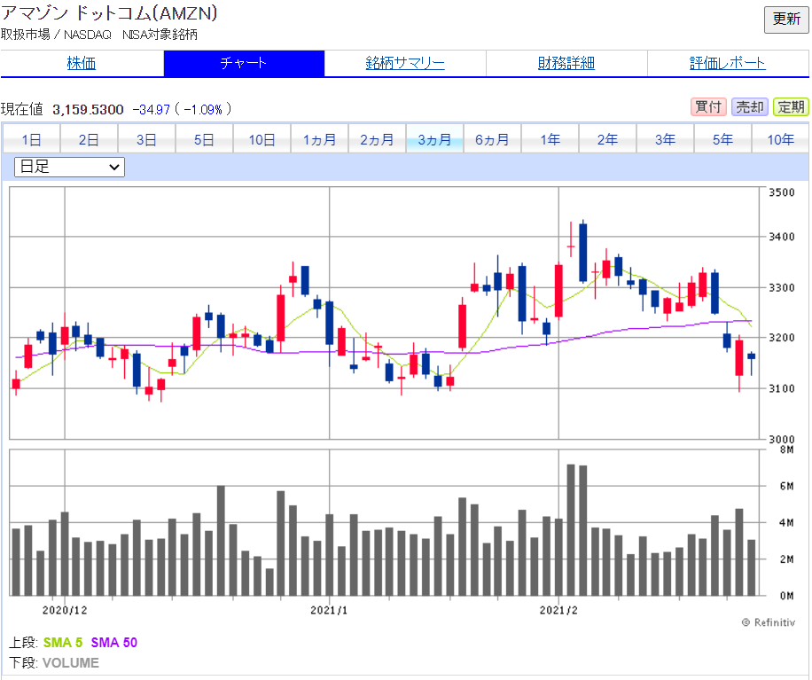Open the 評価レポート tab
The width and height of the screenshot is (812, 680).
coord(728,63)
